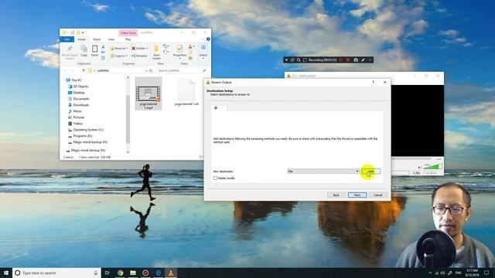The image size is (495, 278).
Task: Cancel the Stream Output dialog
Action: [378, 195]
